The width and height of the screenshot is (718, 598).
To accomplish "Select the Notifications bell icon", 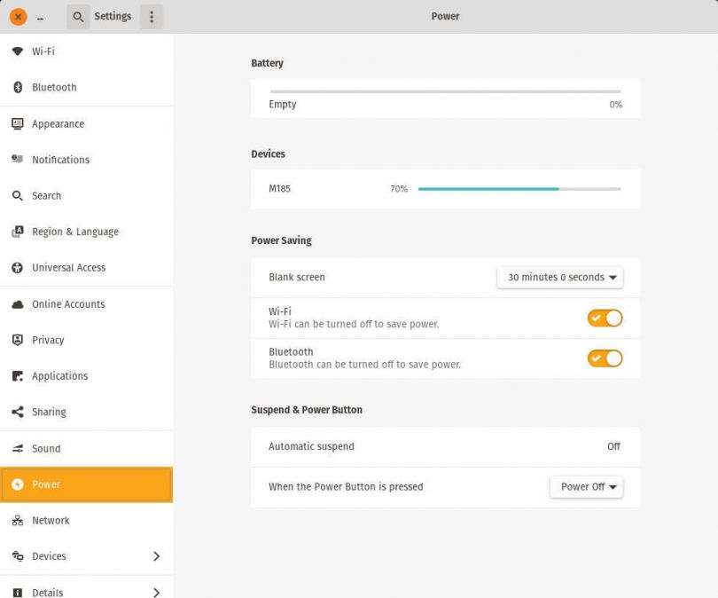I will (17, 160).
